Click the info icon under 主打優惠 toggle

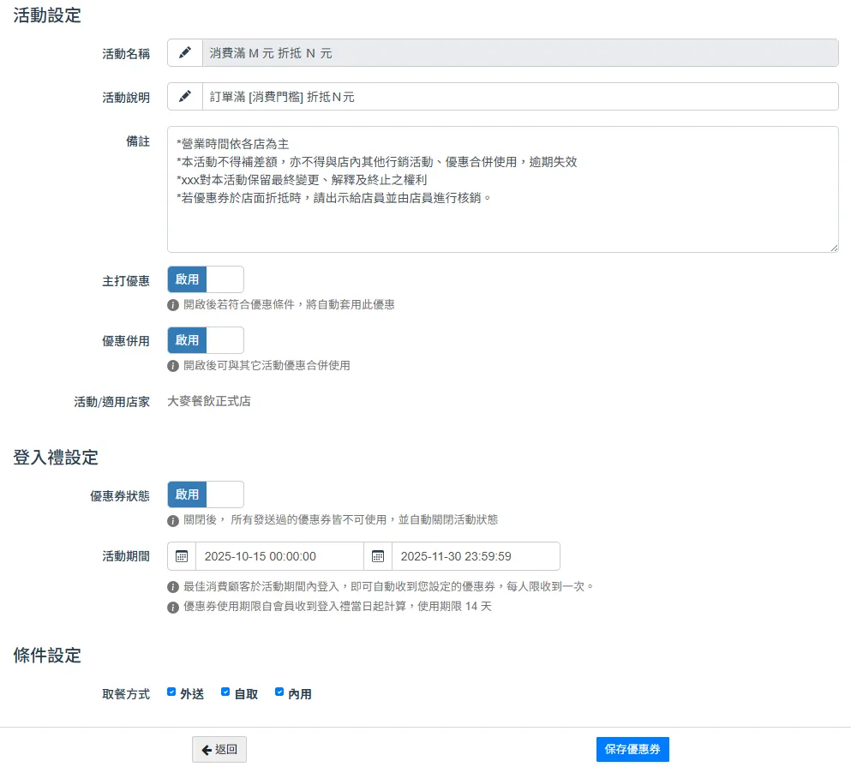173,305
